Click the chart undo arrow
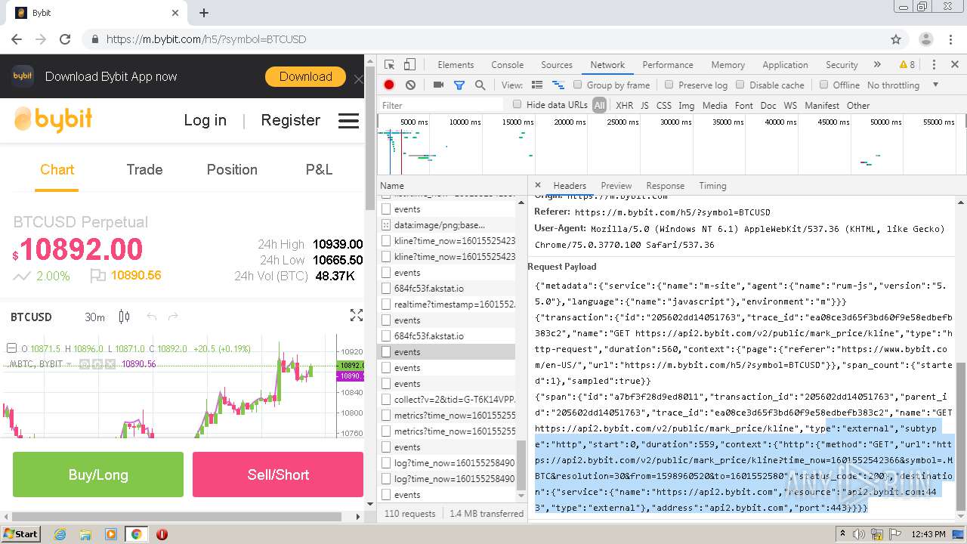967x544 pixels. pos(152,317)
